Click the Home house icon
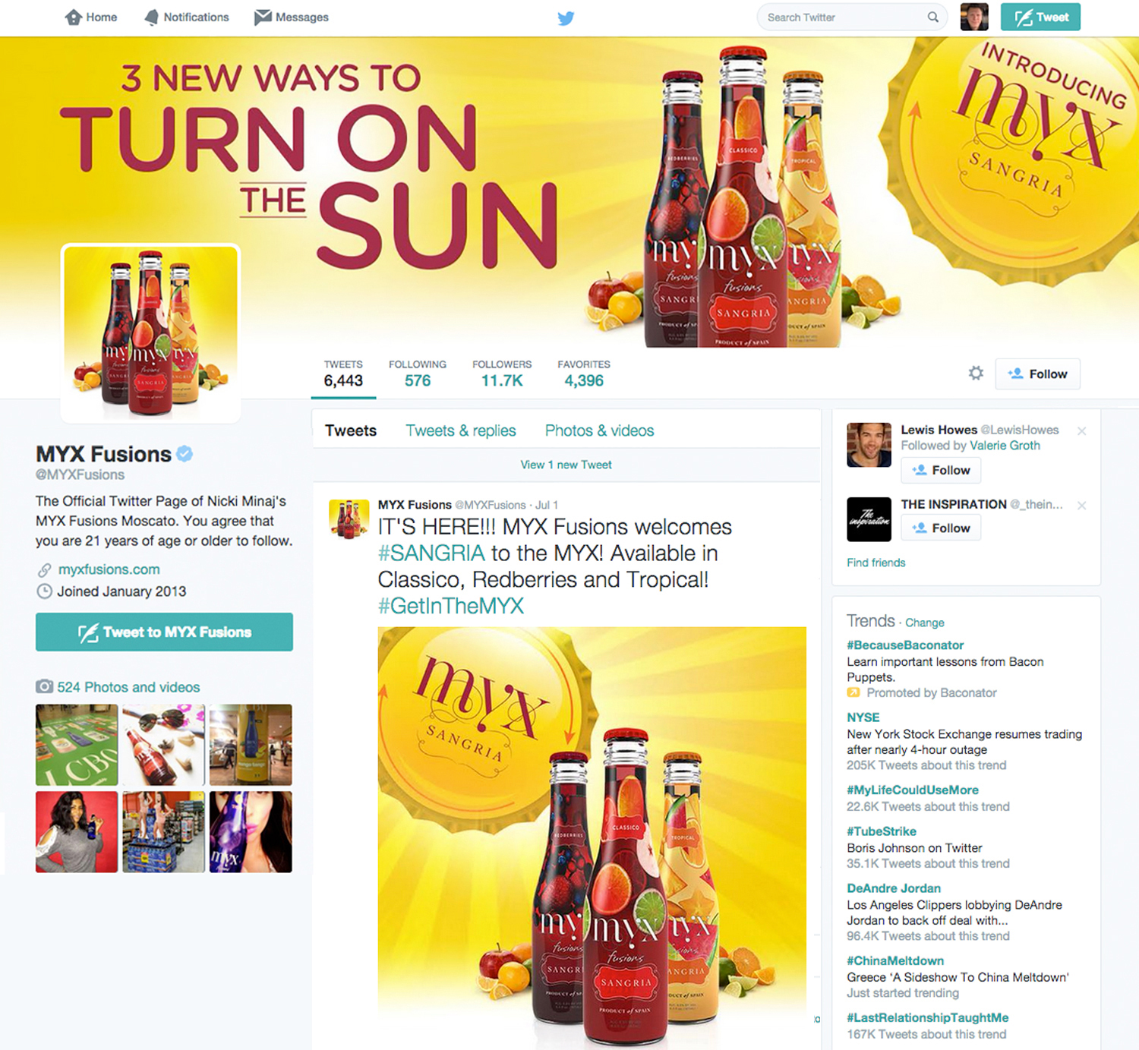The image size is (1139, 1050). pos(74,17)
